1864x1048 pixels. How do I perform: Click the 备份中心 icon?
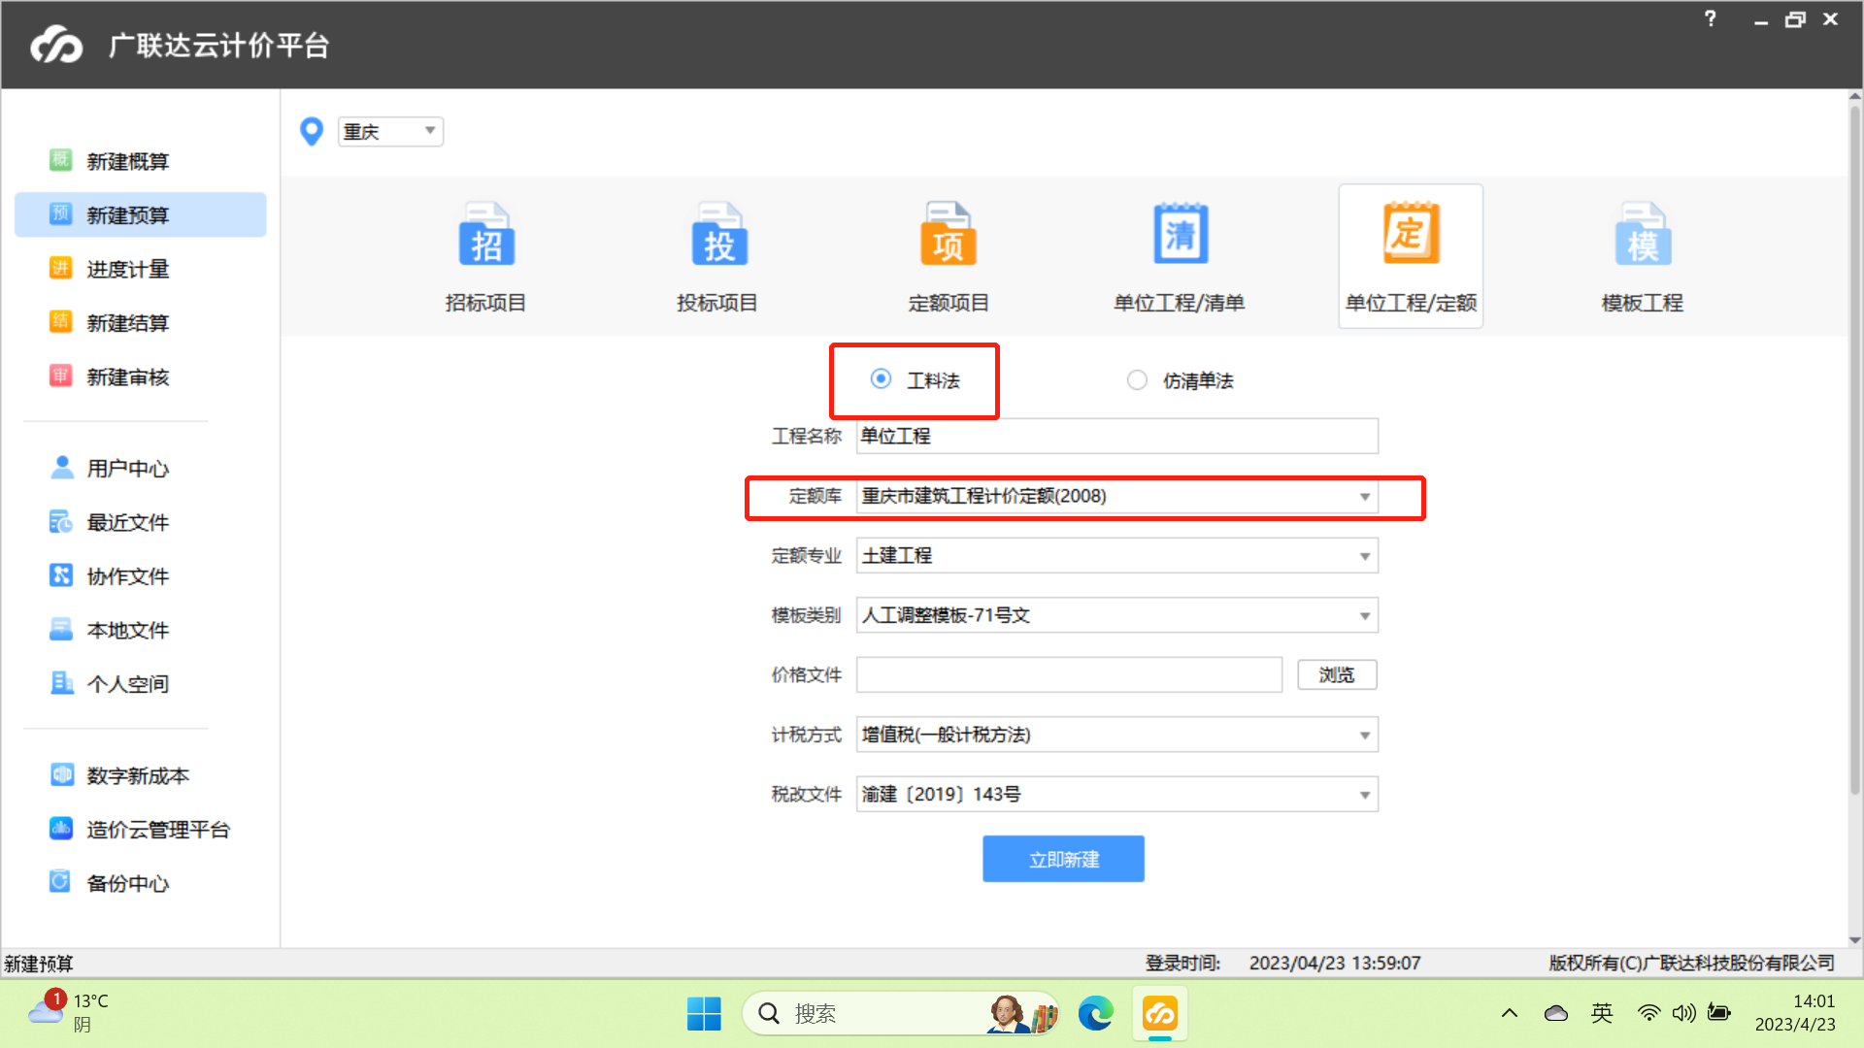(x=61, y=882)
